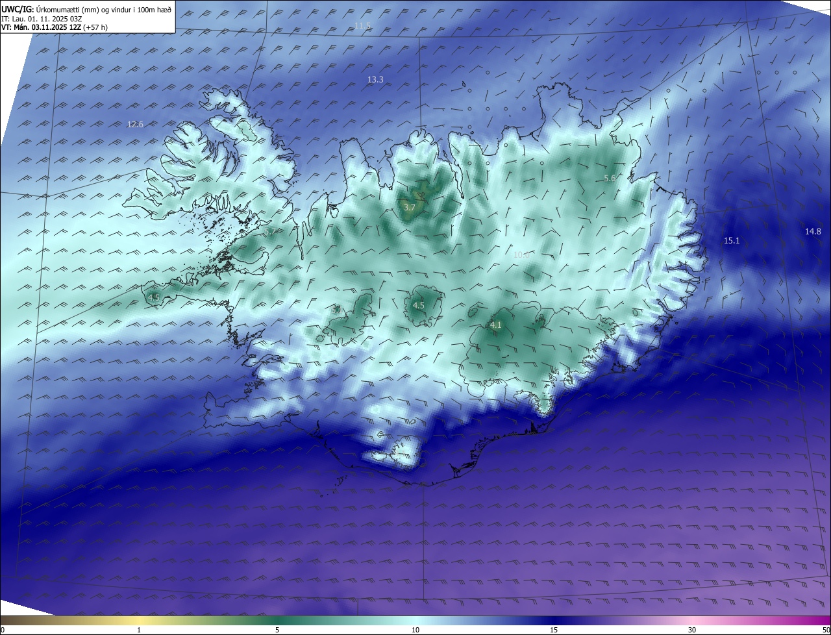Click the colorbar tick label 5
The image size is (831, 635).
tap(277, 630)
